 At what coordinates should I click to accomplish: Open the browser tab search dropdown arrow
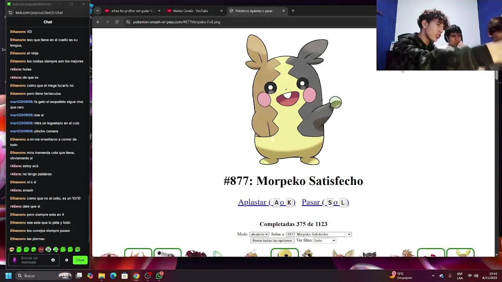[97, 11]
